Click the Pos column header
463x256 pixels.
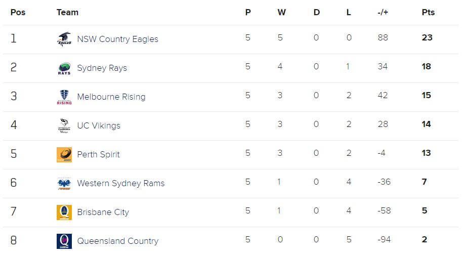click(18, 13)
